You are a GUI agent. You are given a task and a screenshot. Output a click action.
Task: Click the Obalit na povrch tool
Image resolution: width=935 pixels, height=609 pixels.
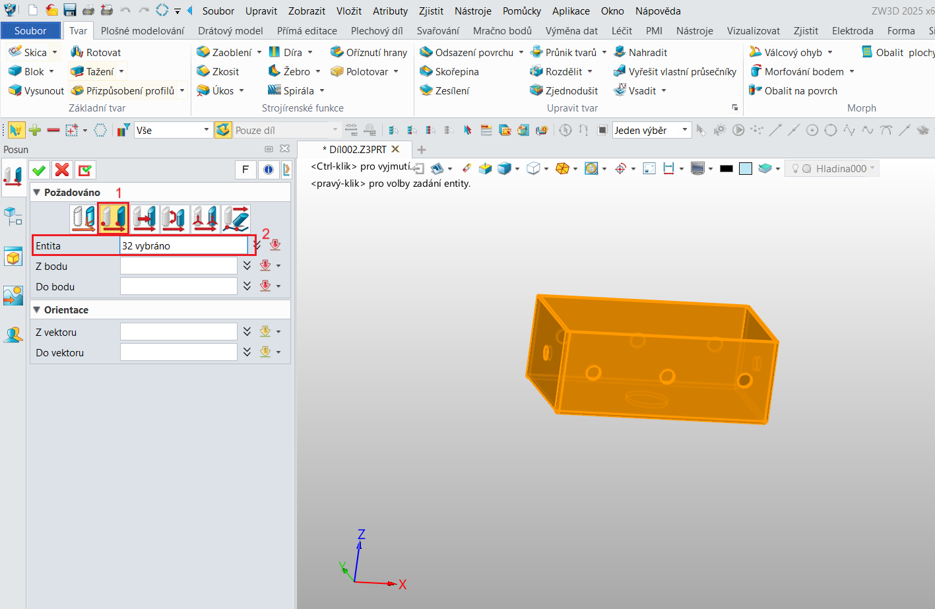(x=793, y=90)
